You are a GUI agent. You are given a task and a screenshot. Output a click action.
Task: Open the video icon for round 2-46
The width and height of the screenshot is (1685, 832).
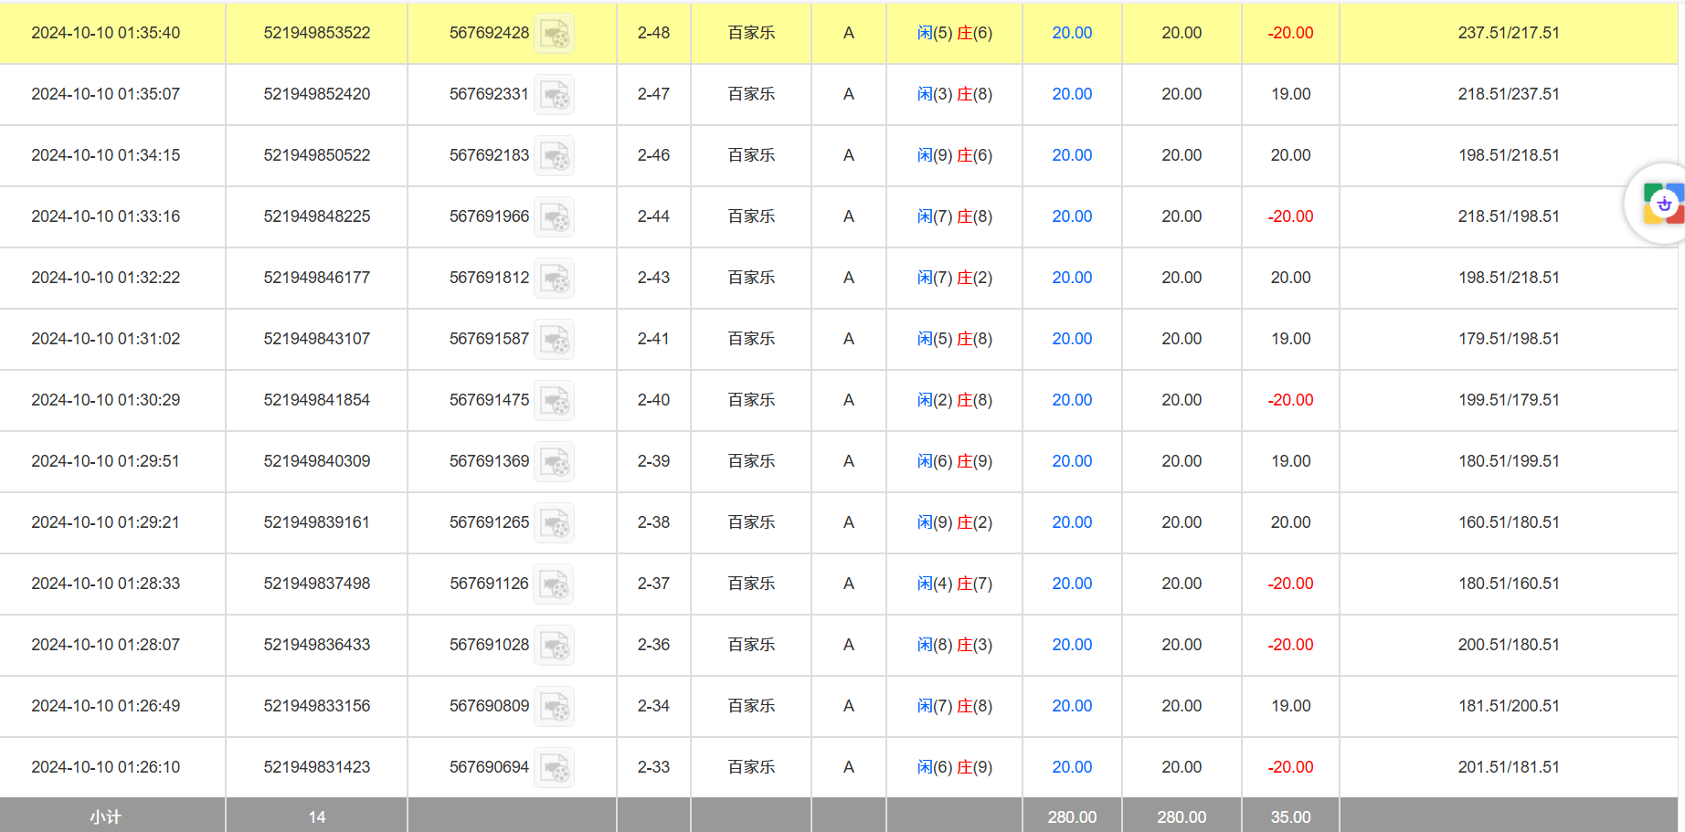[554, 155]
